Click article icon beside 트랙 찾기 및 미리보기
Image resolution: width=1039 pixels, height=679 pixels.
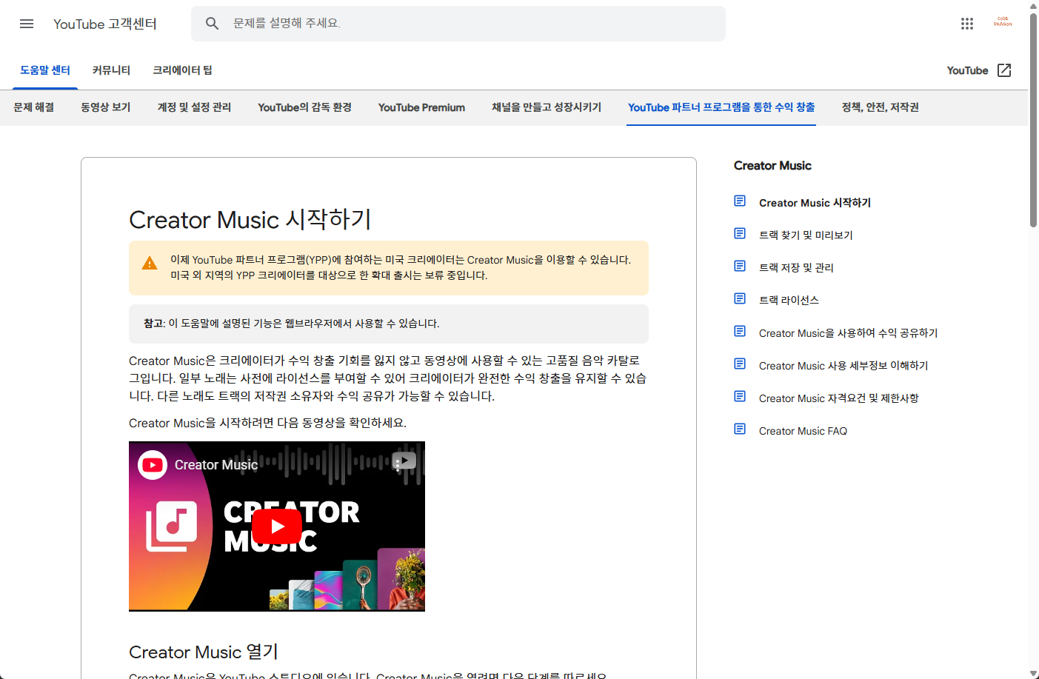[740, 233]
